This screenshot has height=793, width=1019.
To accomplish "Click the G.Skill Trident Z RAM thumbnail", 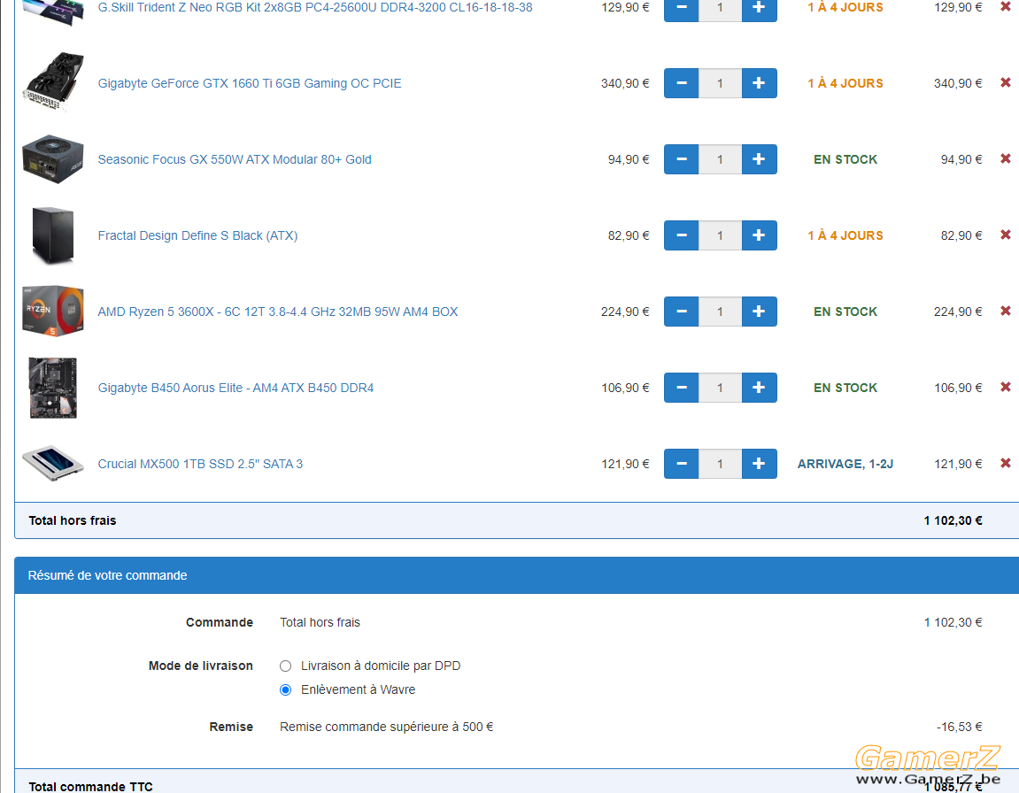I will tap(53, 12).
